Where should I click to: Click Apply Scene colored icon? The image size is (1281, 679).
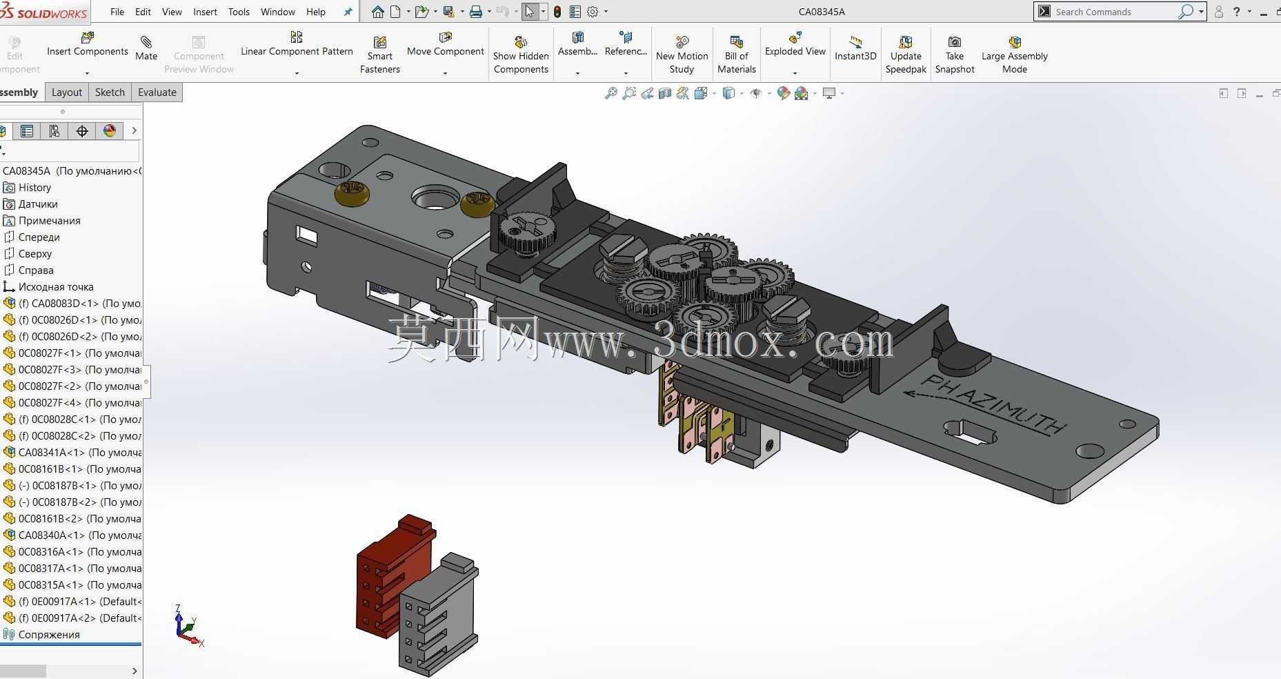[x=801, y=93]
